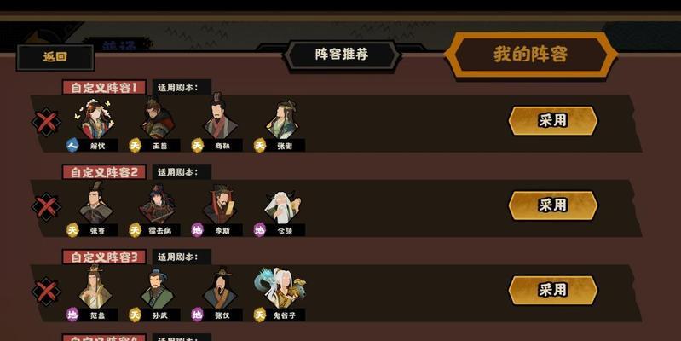This screenshot has width=681, height=341.
Task: Tap the 张仪 hero portrait
Action: coord(220,288)
